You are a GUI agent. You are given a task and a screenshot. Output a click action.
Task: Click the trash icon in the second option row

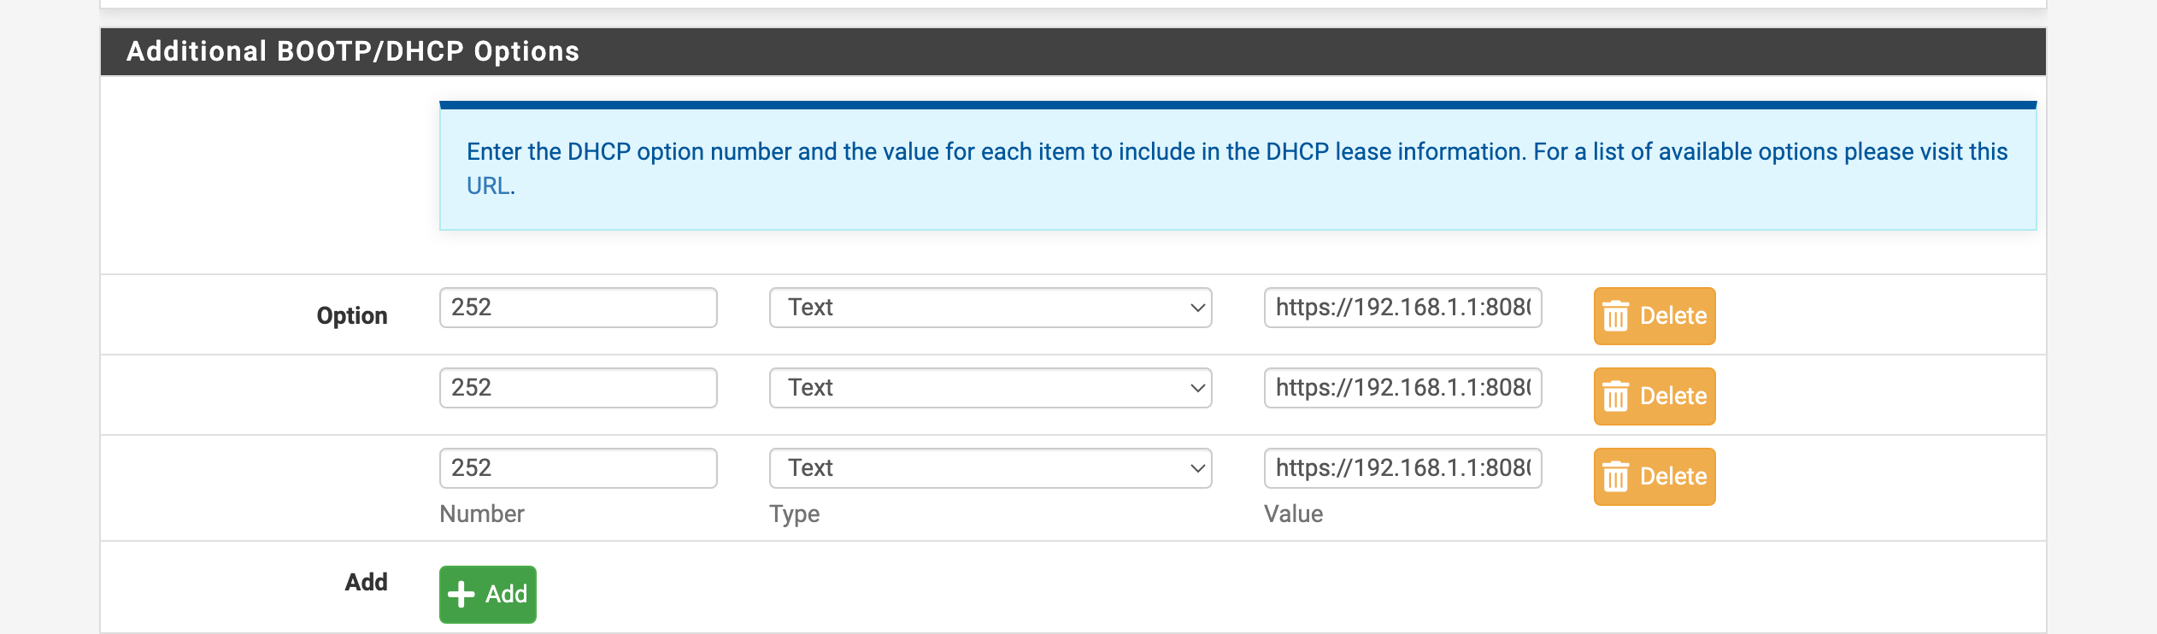(x=1615, y=396)
